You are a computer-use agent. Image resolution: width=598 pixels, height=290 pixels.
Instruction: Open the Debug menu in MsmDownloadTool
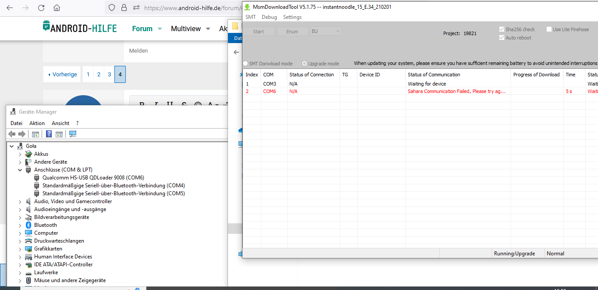[x=269, y=17]
